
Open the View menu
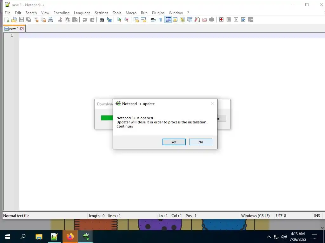(x=45, y=13)
